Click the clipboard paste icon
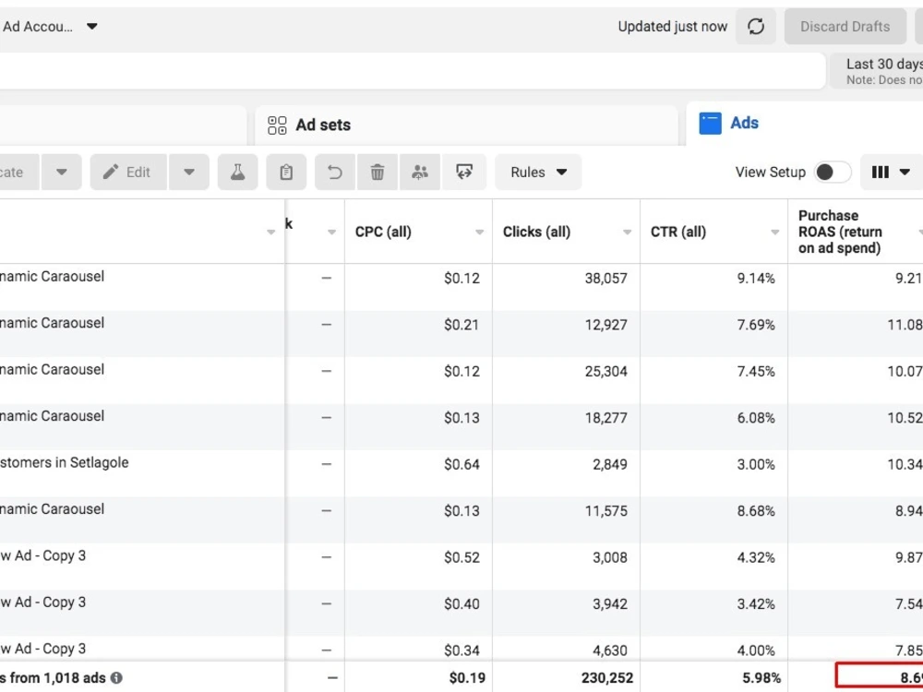Viewport: 923px width, 692px height. coord(286,173)
